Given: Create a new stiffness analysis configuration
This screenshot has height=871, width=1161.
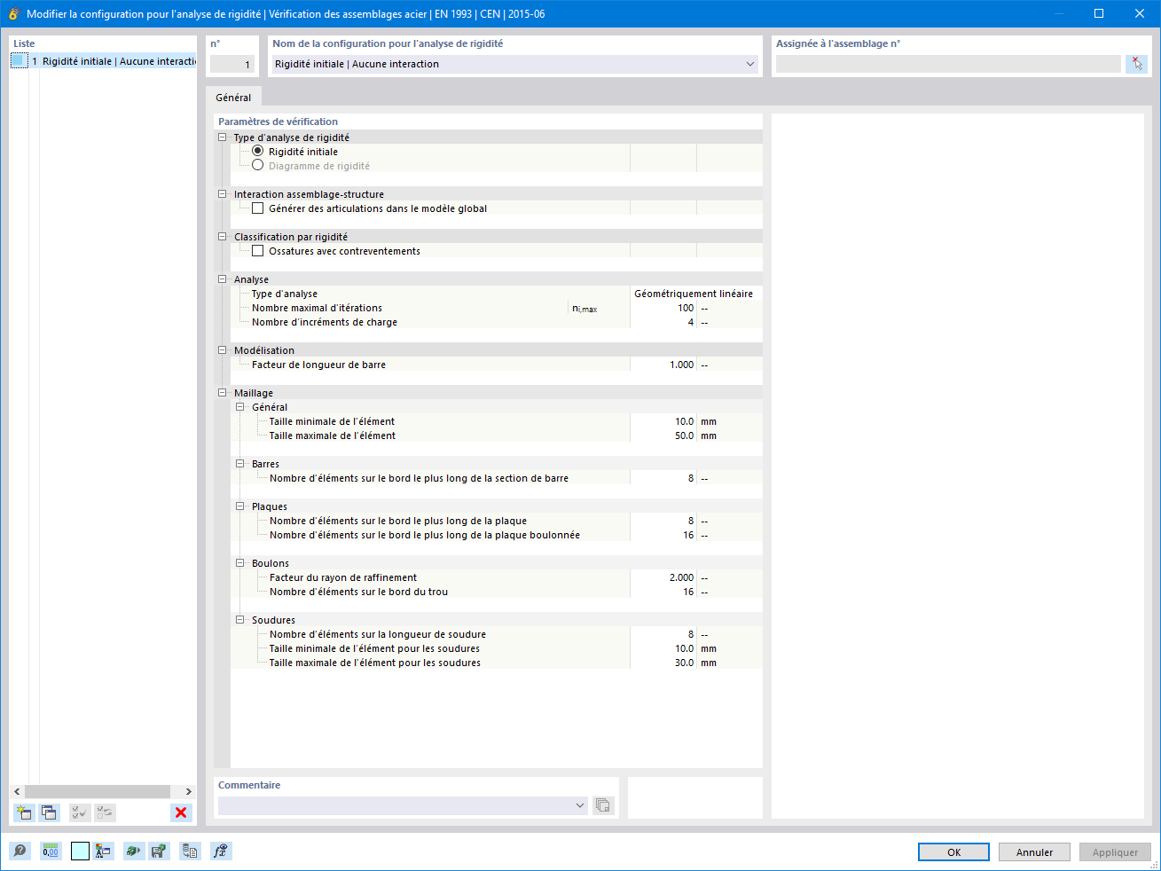Looking at the screenshot, I should tap(24, 812).
